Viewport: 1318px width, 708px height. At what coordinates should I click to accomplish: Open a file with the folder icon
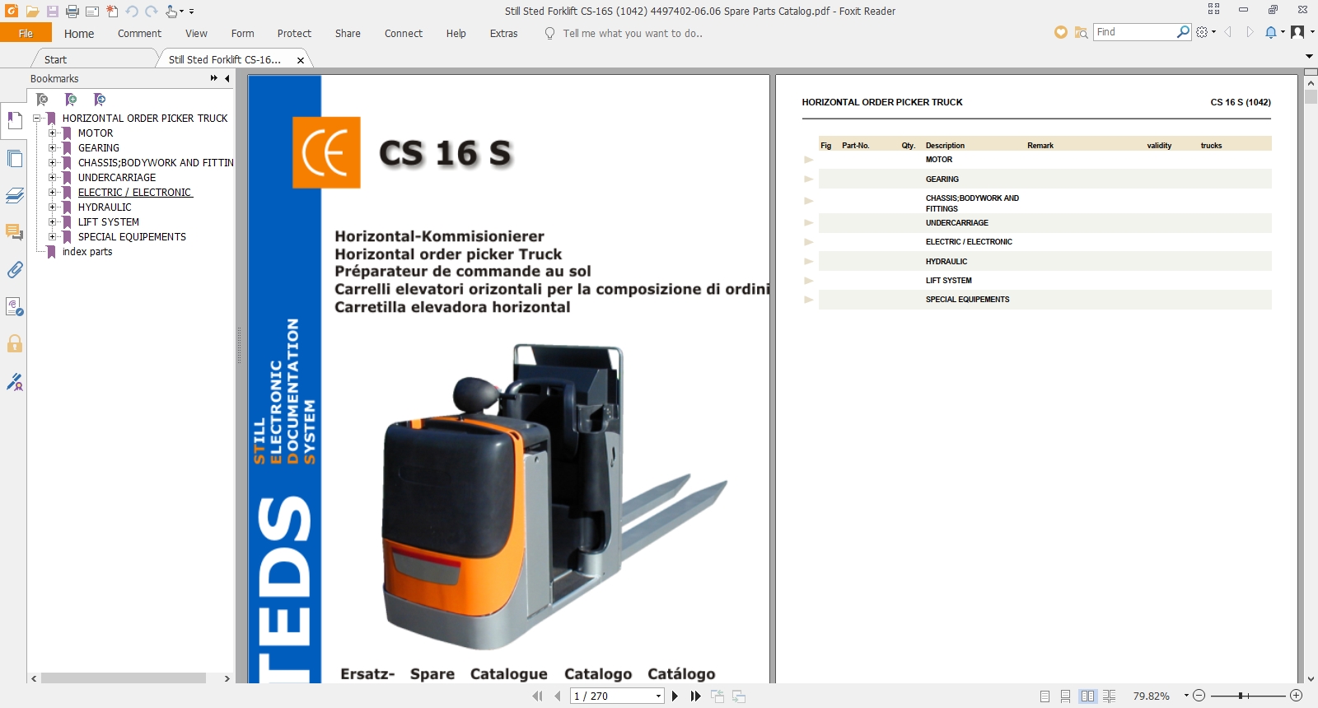tap(32, 12)
